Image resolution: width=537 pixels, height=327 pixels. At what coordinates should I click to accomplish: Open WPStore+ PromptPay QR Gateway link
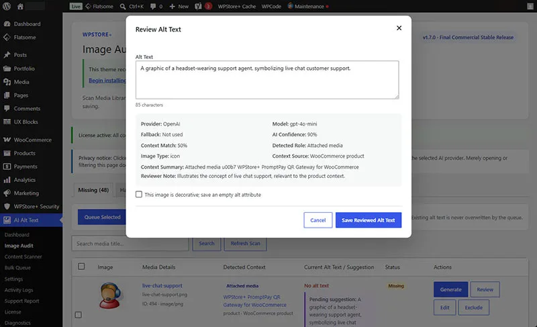255,301
